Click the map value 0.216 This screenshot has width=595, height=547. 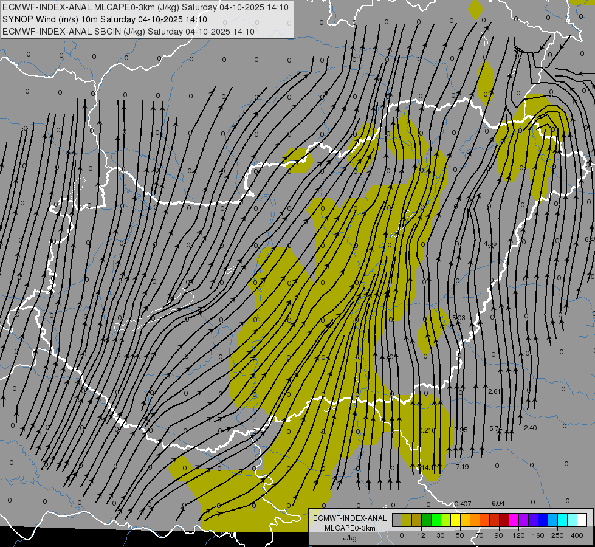click(x=427, y=430)
